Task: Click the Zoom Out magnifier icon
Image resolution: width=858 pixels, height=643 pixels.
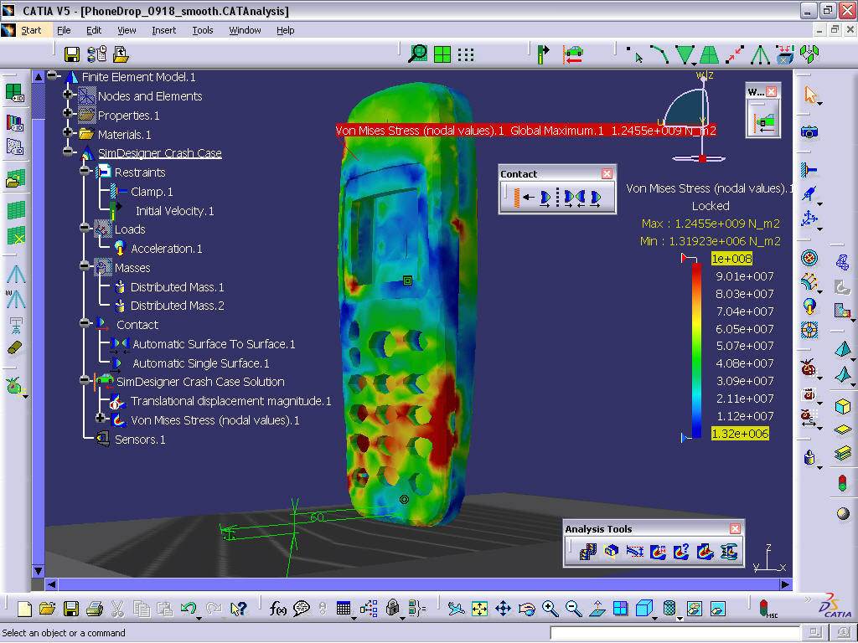Action: click(x=573, y=609)
